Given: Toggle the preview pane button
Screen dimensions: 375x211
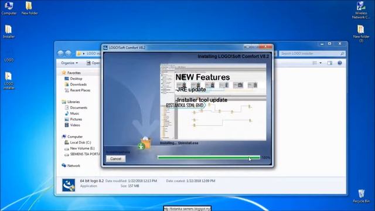Looking at the screenshot, I should [330, 63].
